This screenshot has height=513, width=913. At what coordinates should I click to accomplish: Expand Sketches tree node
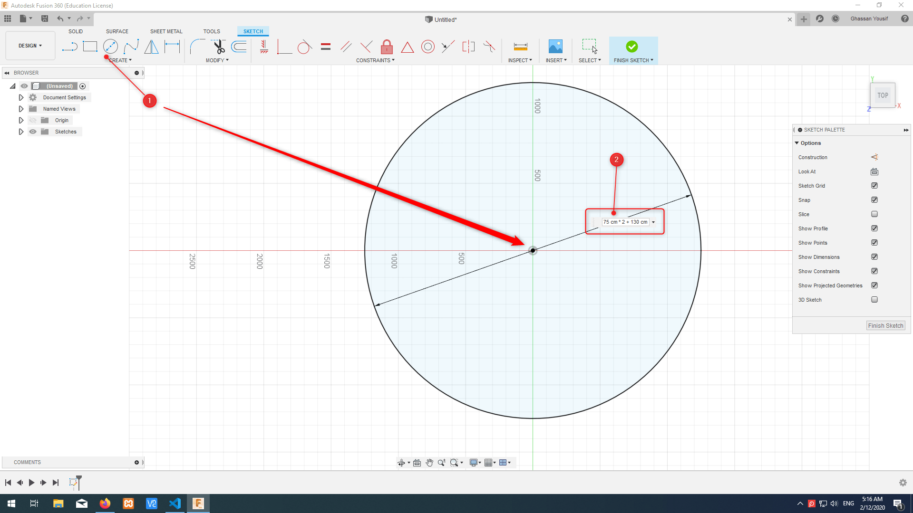pos(21,132)
